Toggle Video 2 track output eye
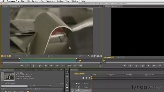 click(x=77, y=87)
